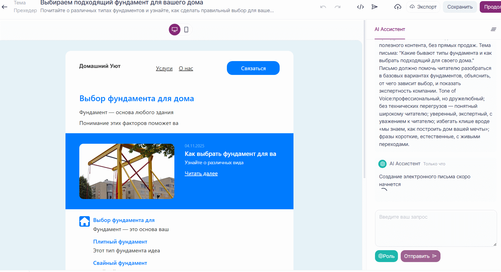Select the Домашний Уют logo text
The width and height of the screenshot is (501, 272).
(100, 66)
